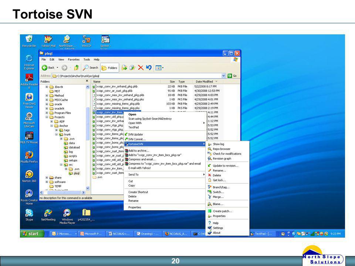Expand the JDev9i folder node
Screen dimensions: 355x266
pos(47,87)
